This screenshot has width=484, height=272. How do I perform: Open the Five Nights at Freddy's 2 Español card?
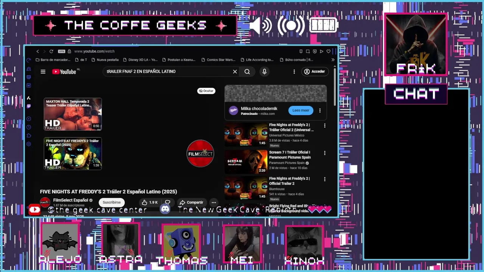click(x=73, y=153)
